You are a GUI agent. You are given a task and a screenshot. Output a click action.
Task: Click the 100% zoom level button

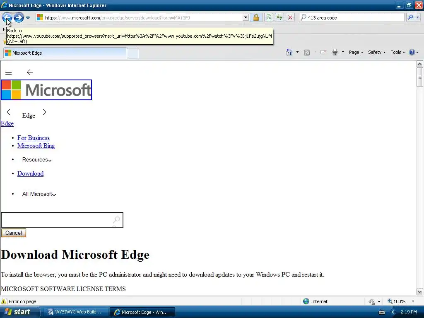click(x=396, y=301)
